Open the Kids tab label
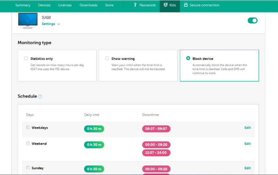Screen dimensions: 278x175 pyautogui.click(x=173, y=5)
